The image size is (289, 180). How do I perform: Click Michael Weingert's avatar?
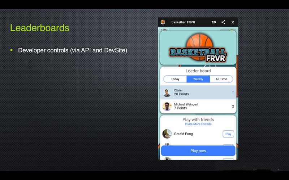167,106
